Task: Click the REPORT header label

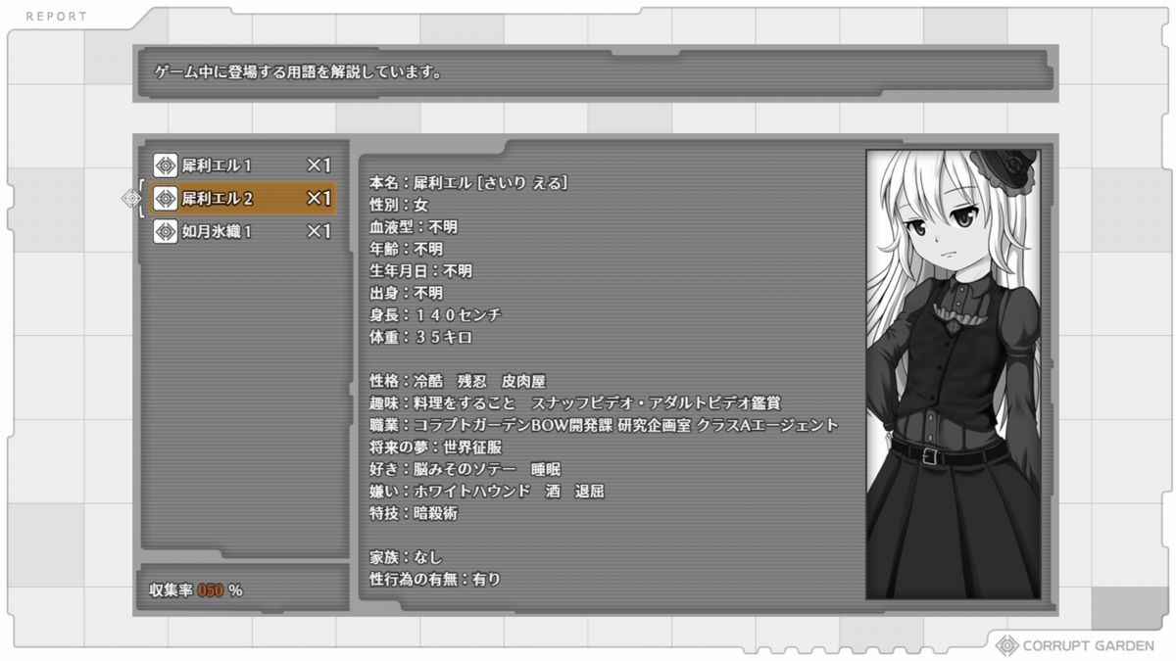Action: [x=56, y=17]
